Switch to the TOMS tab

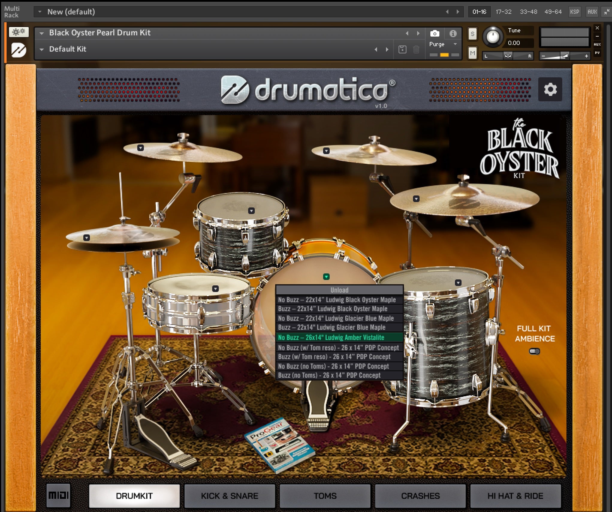tap(325, 496)
